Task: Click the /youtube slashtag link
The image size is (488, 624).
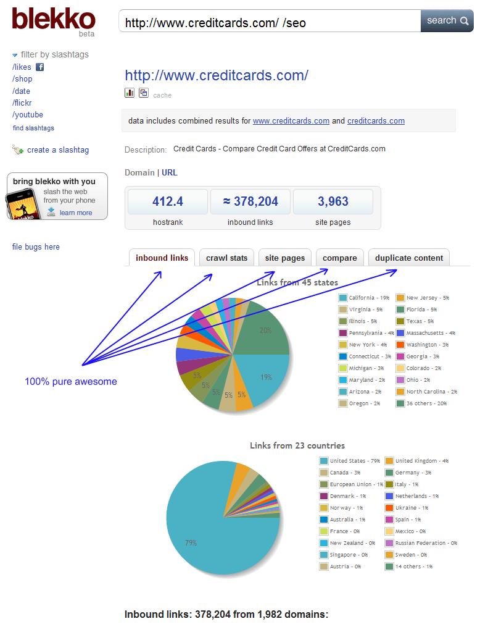Action: pos(27,115)
